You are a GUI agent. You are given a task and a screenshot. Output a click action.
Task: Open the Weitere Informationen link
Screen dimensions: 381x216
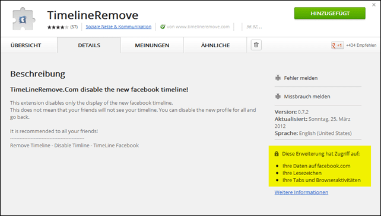pos(301,192)
